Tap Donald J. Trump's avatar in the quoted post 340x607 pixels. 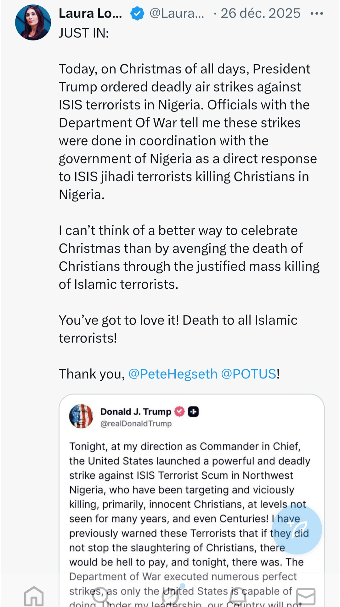[x=81, y=416]
